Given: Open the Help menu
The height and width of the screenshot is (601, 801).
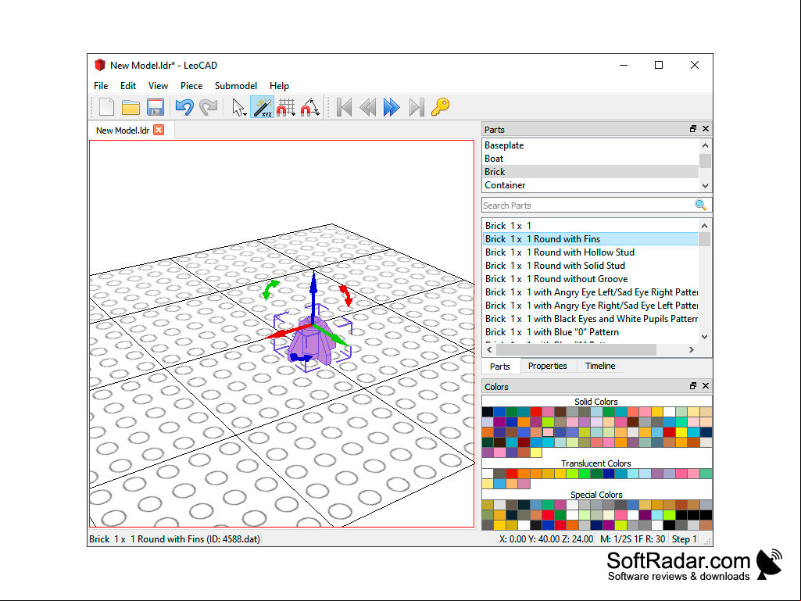Looking at the screenshot, I should (x=279, y=86).
